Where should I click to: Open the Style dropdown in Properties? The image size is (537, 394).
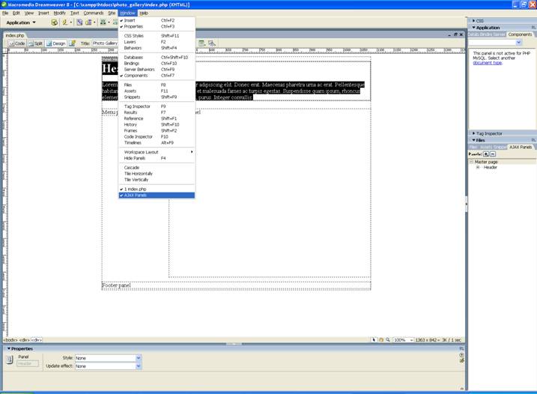[x=139, y=358]
